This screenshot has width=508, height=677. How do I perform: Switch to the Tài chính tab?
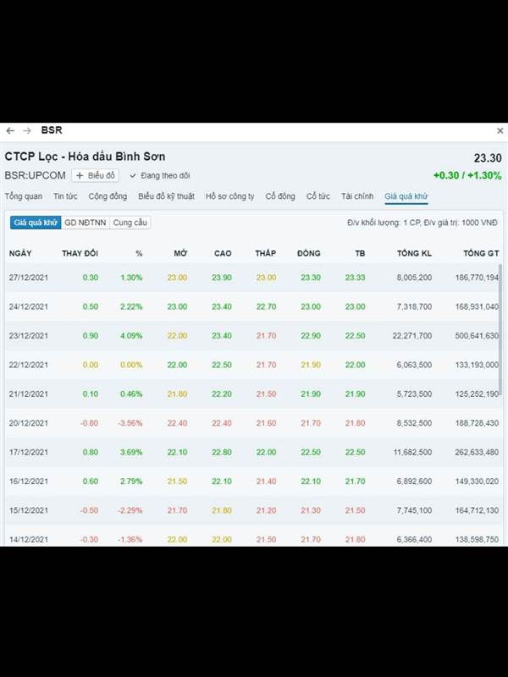[x=357, y=196]
